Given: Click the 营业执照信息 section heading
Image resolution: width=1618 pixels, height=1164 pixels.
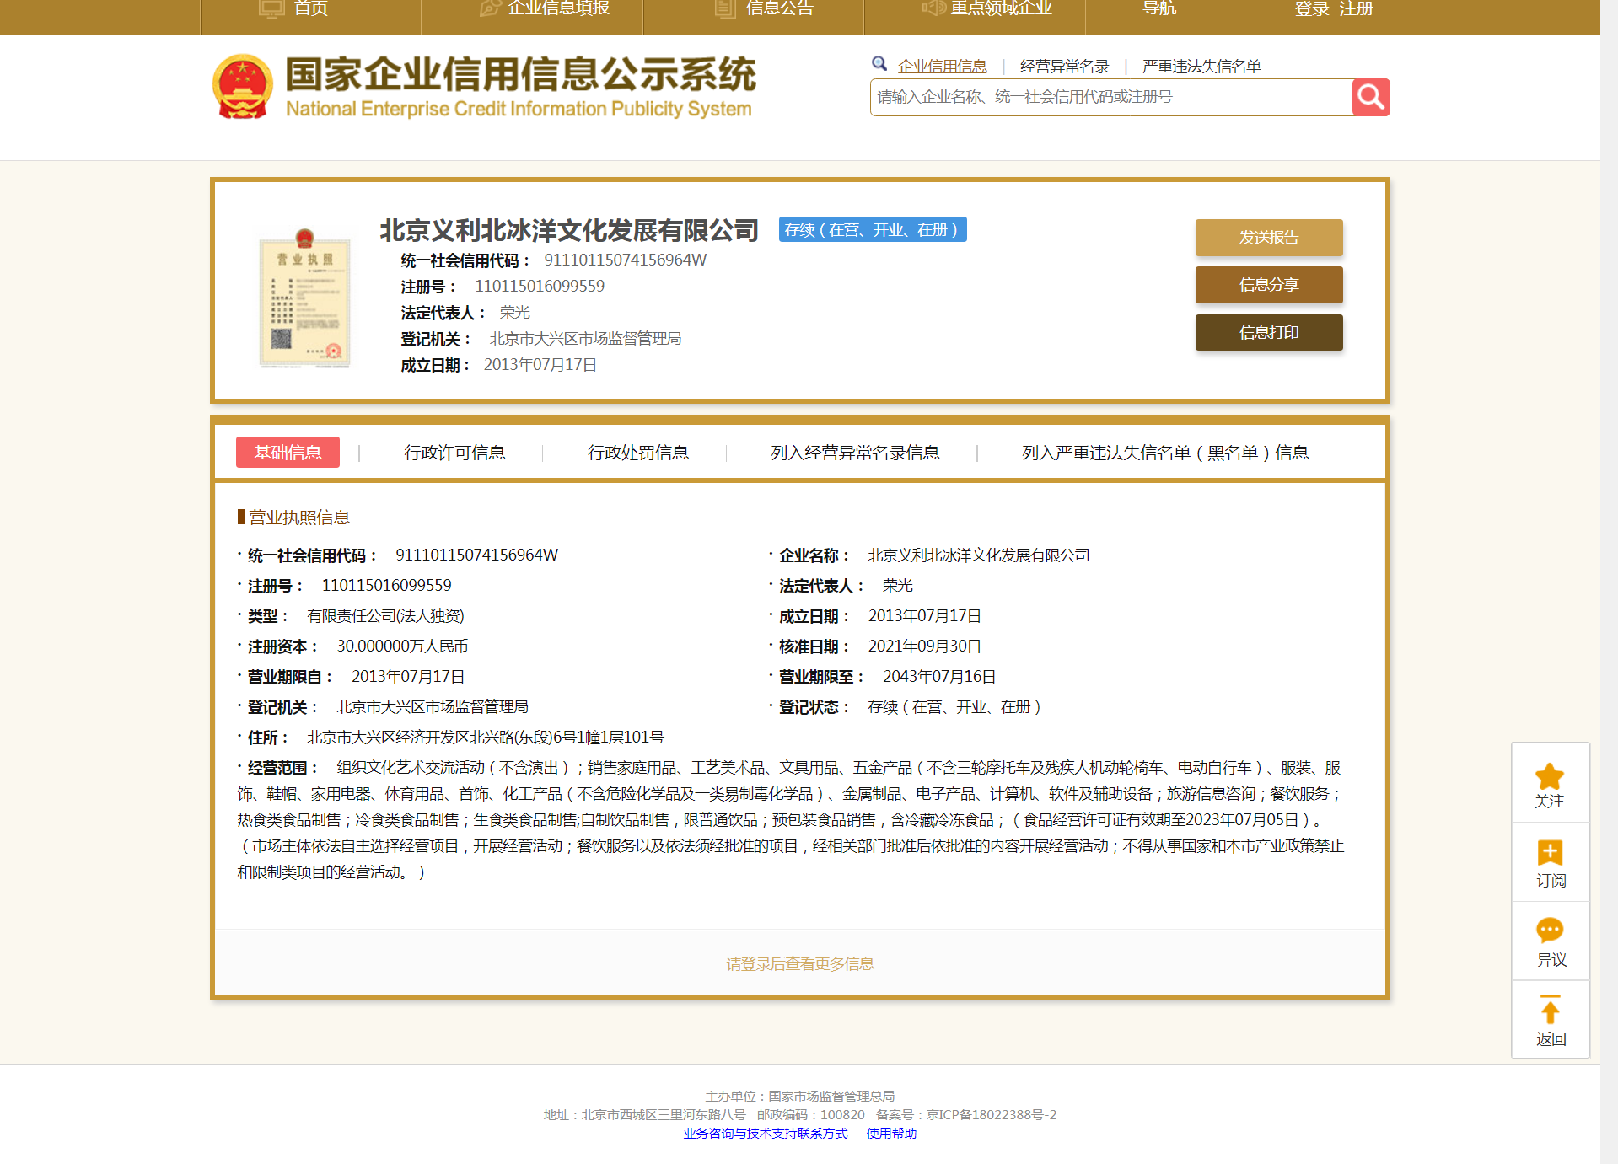Looking at the screenshot, I should click(x=298, y=518).
